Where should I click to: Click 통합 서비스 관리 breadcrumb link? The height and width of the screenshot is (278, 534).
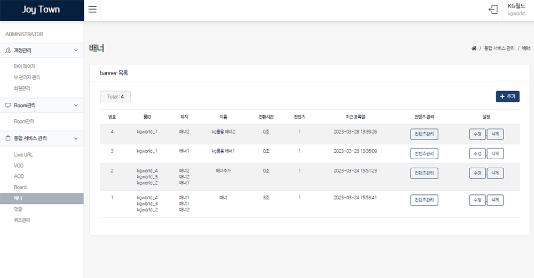coord(499,48)
